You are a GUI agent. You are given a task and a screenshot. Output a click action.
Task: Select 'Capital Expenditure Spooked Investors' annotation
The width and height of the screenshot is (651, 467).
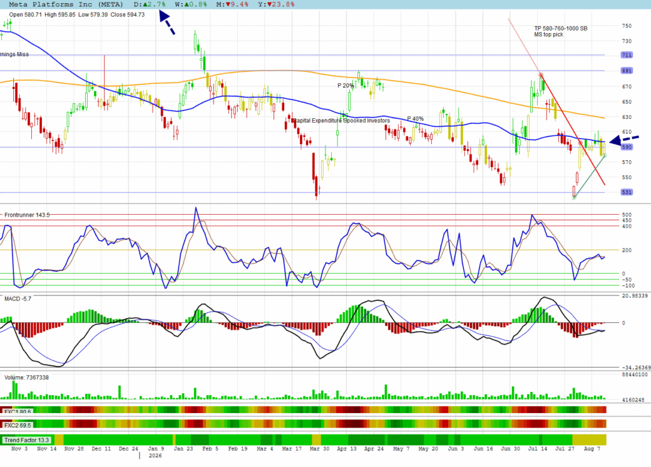341,120
